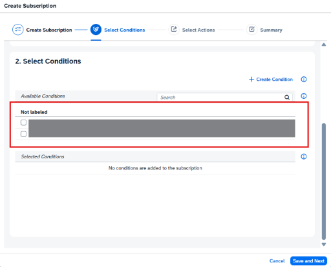Click the Create Subscription step icon
331x267 pixels.
[18, 30]
